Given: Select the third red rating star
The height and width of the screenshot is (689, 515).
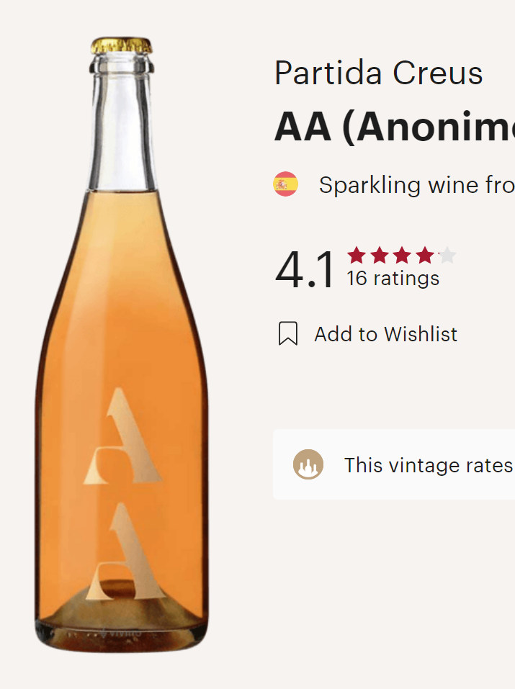Looking at the screenshot, I should pyautogui.click(x=402, y=255).
